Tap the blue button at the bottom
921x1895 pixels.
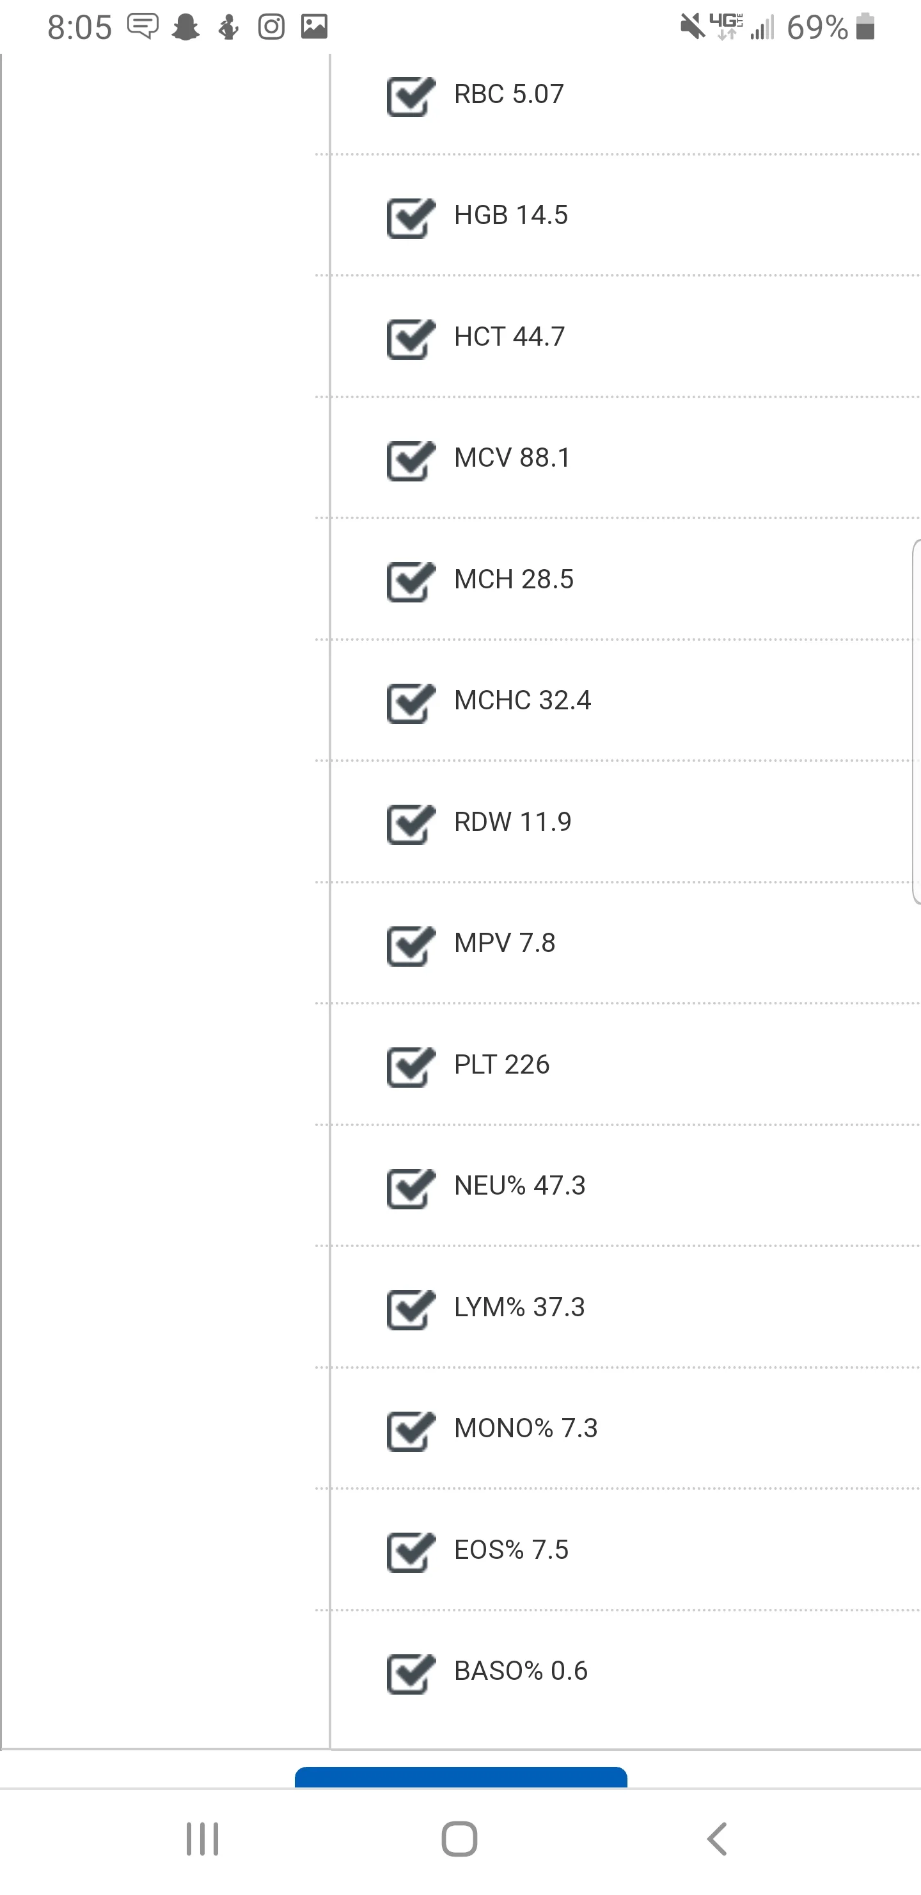pos(461,1777)
